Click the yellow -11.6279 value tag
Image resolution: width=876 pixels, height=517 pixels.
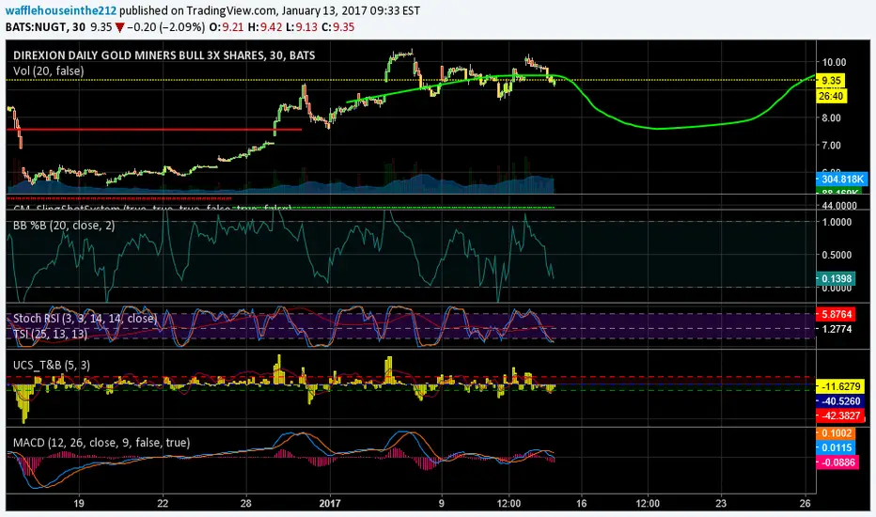pos(840,386)
